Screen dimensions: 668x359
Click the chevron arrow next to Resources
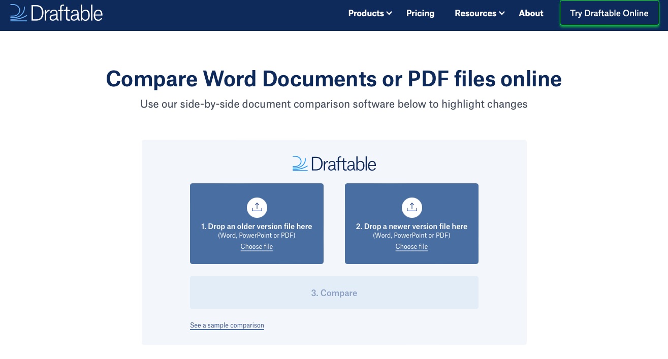501,14
